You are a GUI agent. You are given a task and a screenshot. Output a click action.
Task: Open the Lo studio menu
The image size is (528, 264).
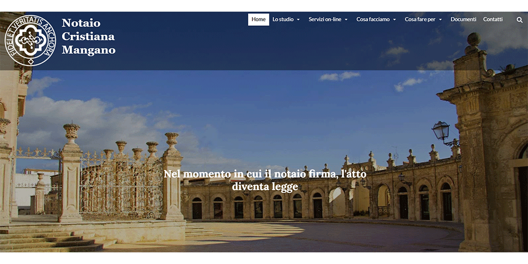[x=283, y=20]
